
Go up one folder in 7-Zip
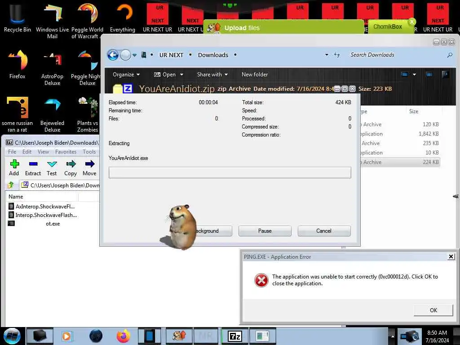11,185
